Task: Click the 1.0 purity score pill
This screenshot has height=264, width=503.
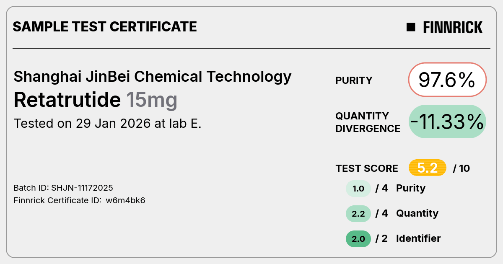Action: (x=358, y=189)
